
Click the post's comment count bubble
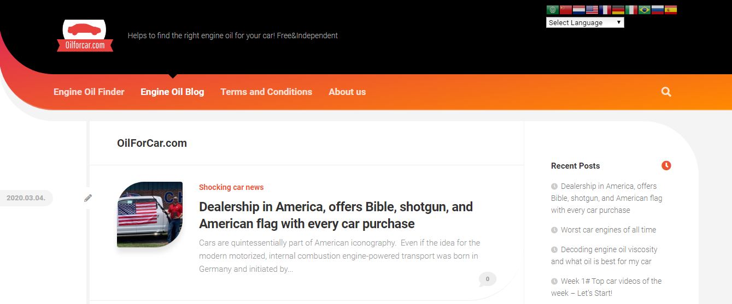(x=487, y=279)
